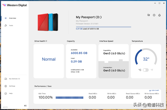167x110 pixels.
Task: Click Drive Health help question mark
Action: point(46,41)
